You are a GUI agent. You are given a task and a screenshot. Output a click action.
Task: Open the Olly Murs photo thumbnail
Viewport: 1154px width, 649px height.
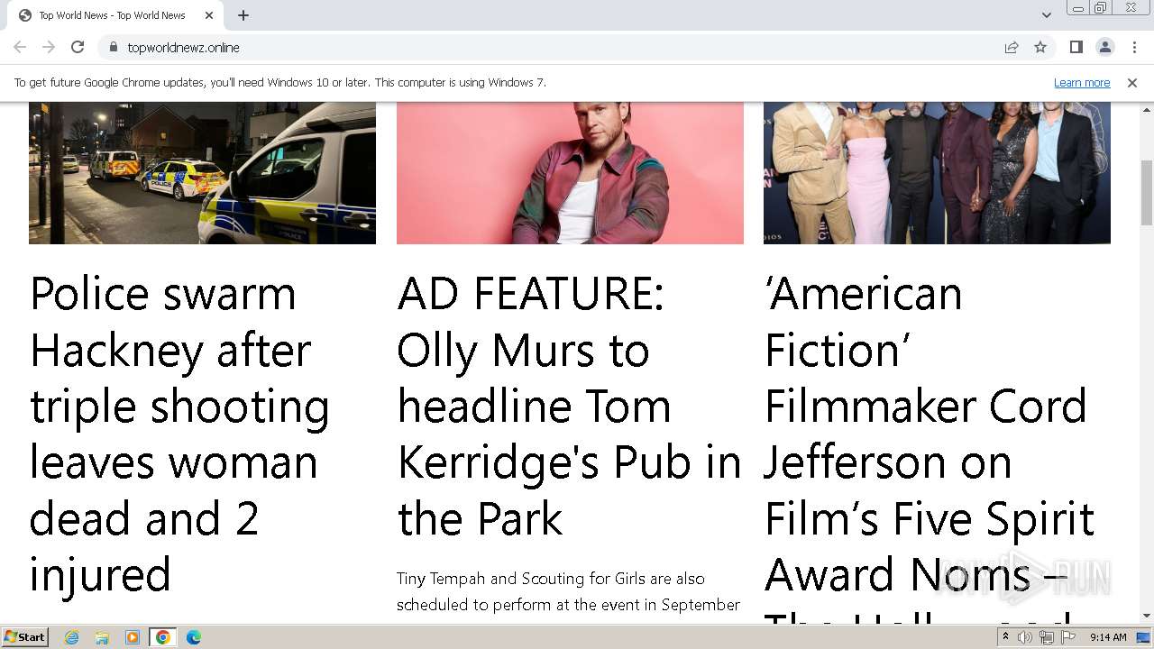570,172
